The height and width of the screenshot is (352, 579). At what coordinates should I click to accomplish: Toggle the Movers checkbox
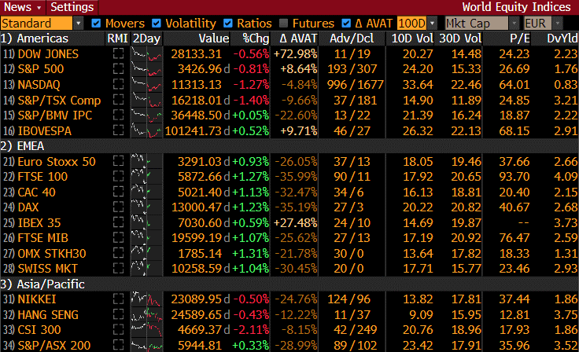[x=96, y=24]
